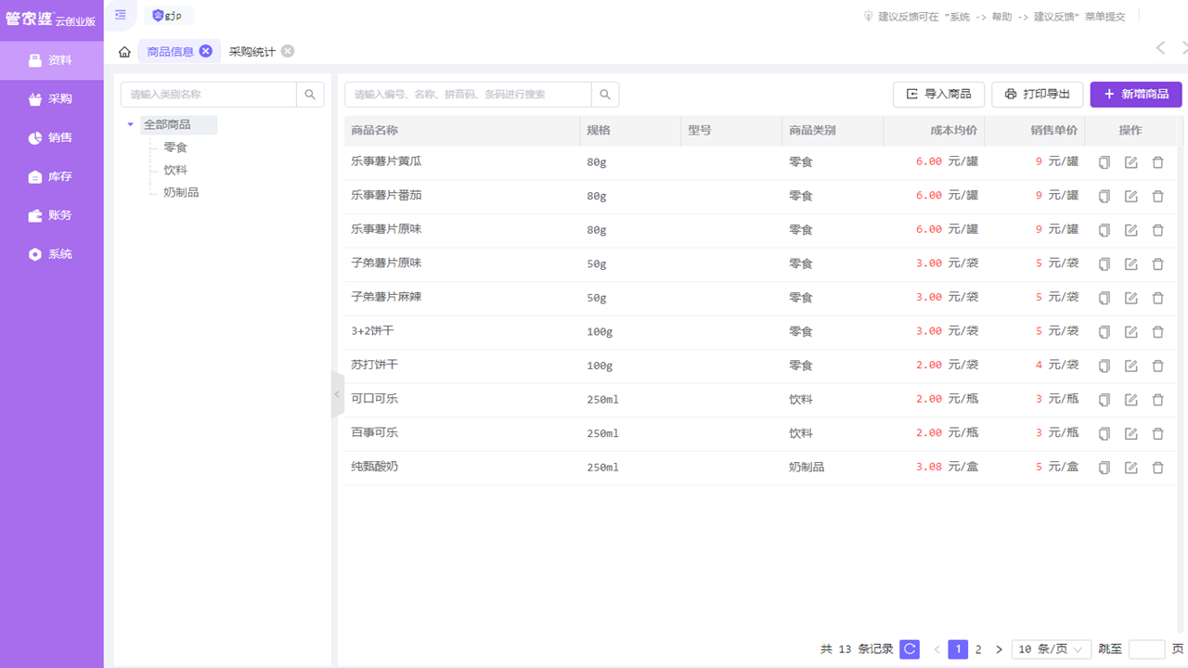Close the 商品信息 tab
The width and height of the screenshot is (1188, 668).
point(207,51)
